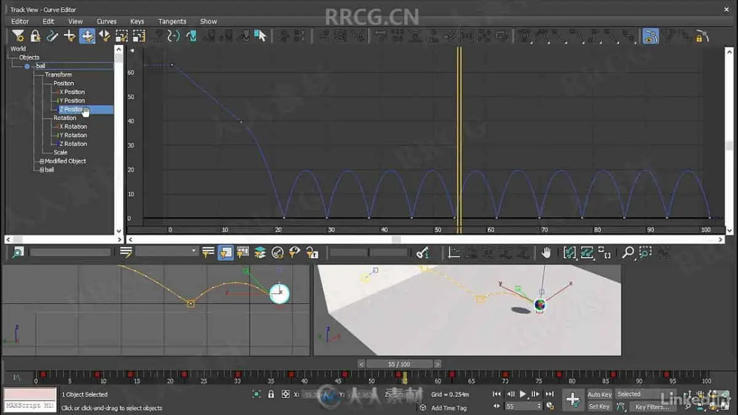
Task: Click the time slider left arrow button
Action: click(362, 364)
